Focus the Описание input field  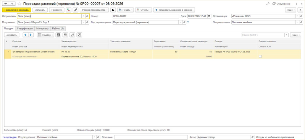coord(151,137)
